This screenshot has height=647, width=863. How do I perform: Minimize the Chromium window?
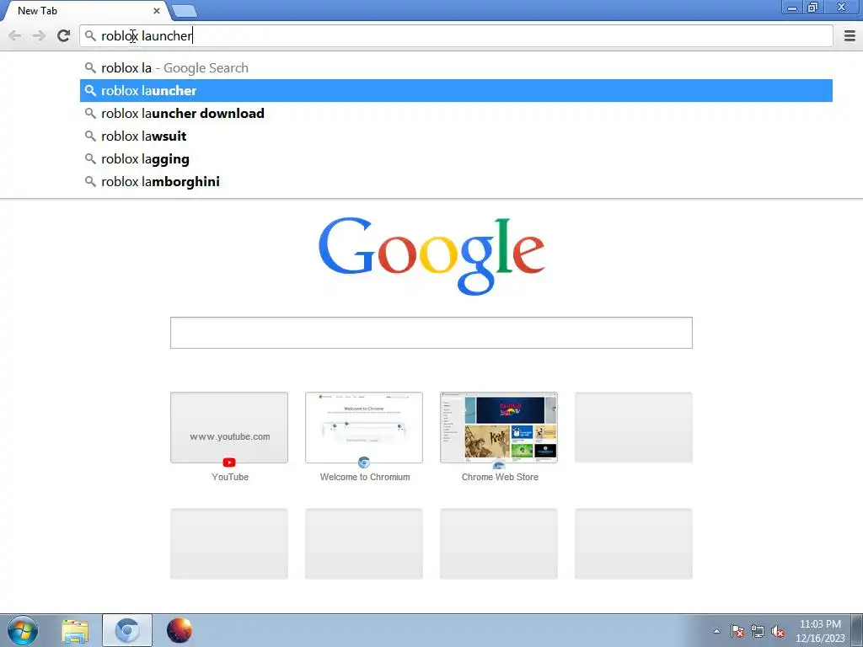[792, 8]
